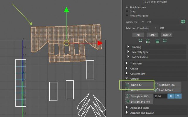Click the Straighten UVs button
Image resolution: width=188 pixels, height=117 pixels.
pyautogui.click(x=139, y=96)
